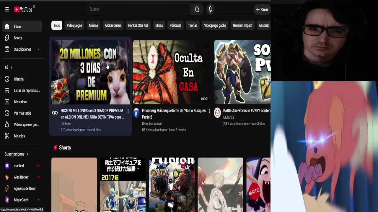Open Alan Becker channel subscription
The height and width of the screenshot is (212, 378).
point(22,177)
